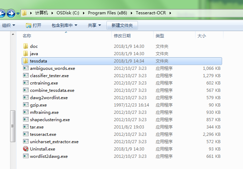The height and width of the screenshot is (169, 243).
Task: Click 计算机 in the address breadcrumb
Action: (42, 13)
